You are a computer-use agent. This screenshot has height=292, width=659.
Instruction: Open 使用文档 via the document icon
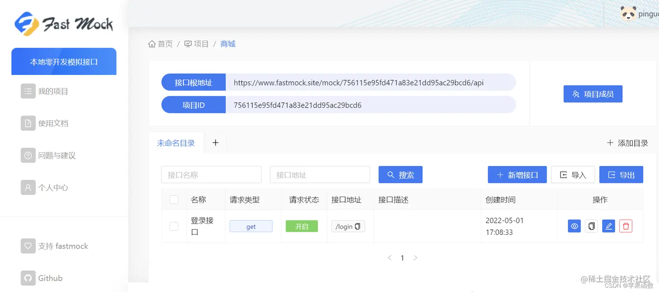pyautogui.click(x=28, y=123)
